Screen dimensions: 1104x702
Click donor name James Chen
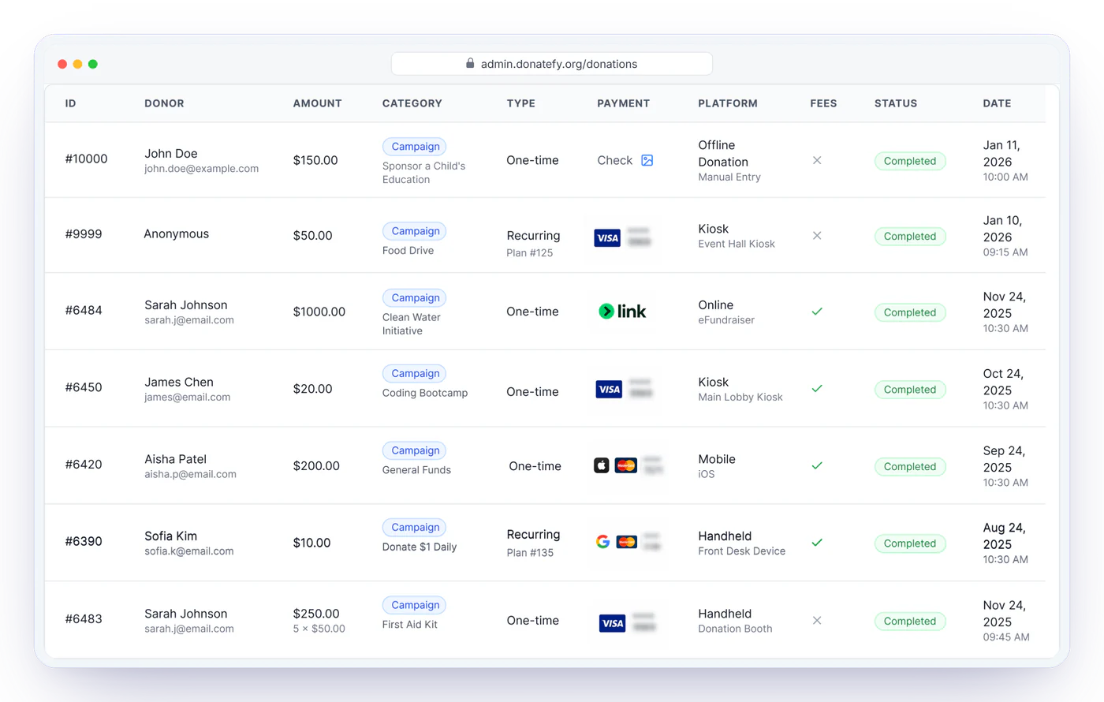179,382
